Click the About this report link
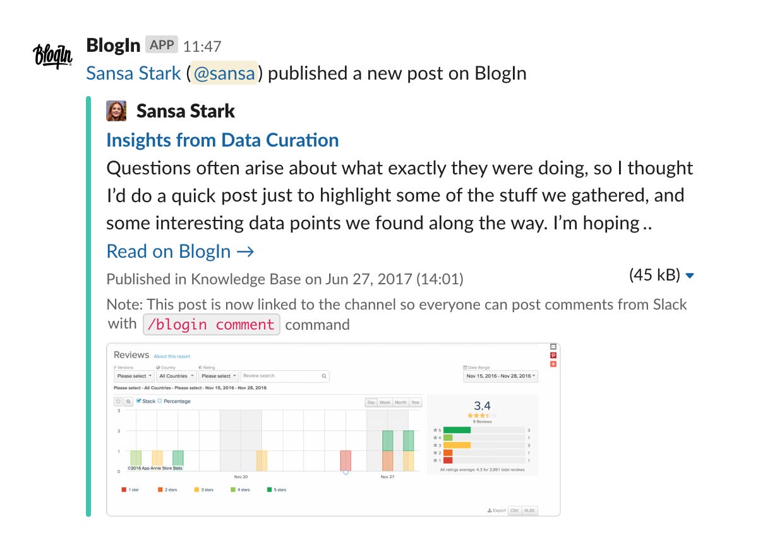Screen dimensions: 758x556 (x=172, y=356)
